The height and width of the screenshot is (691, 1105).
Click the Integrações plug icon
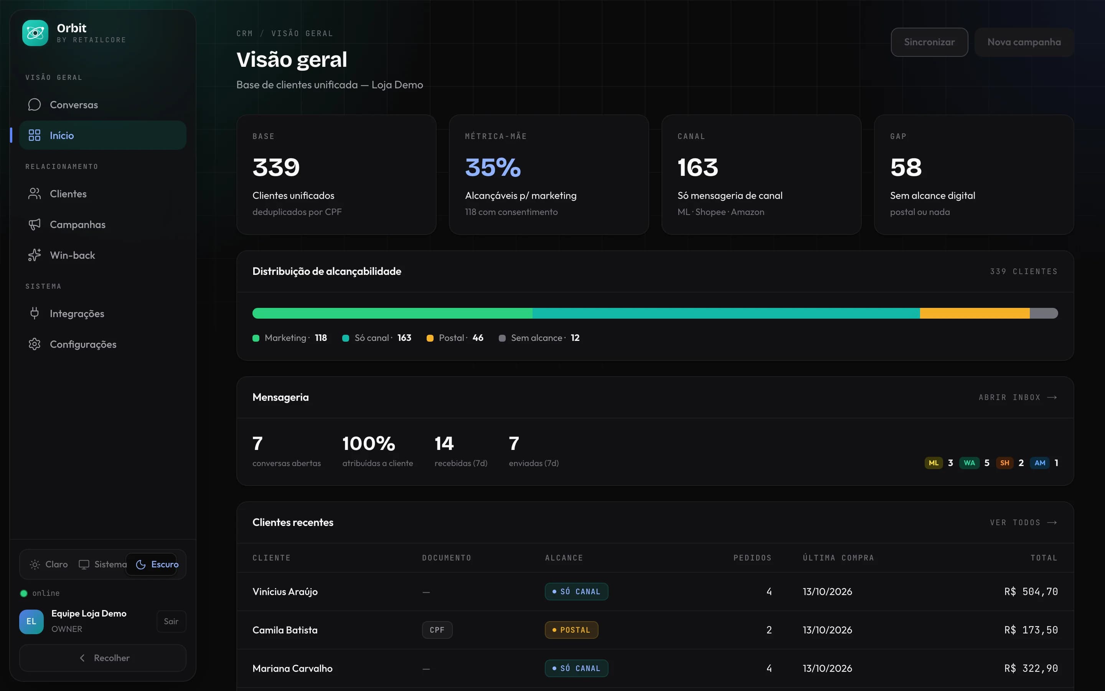(34, 314)
